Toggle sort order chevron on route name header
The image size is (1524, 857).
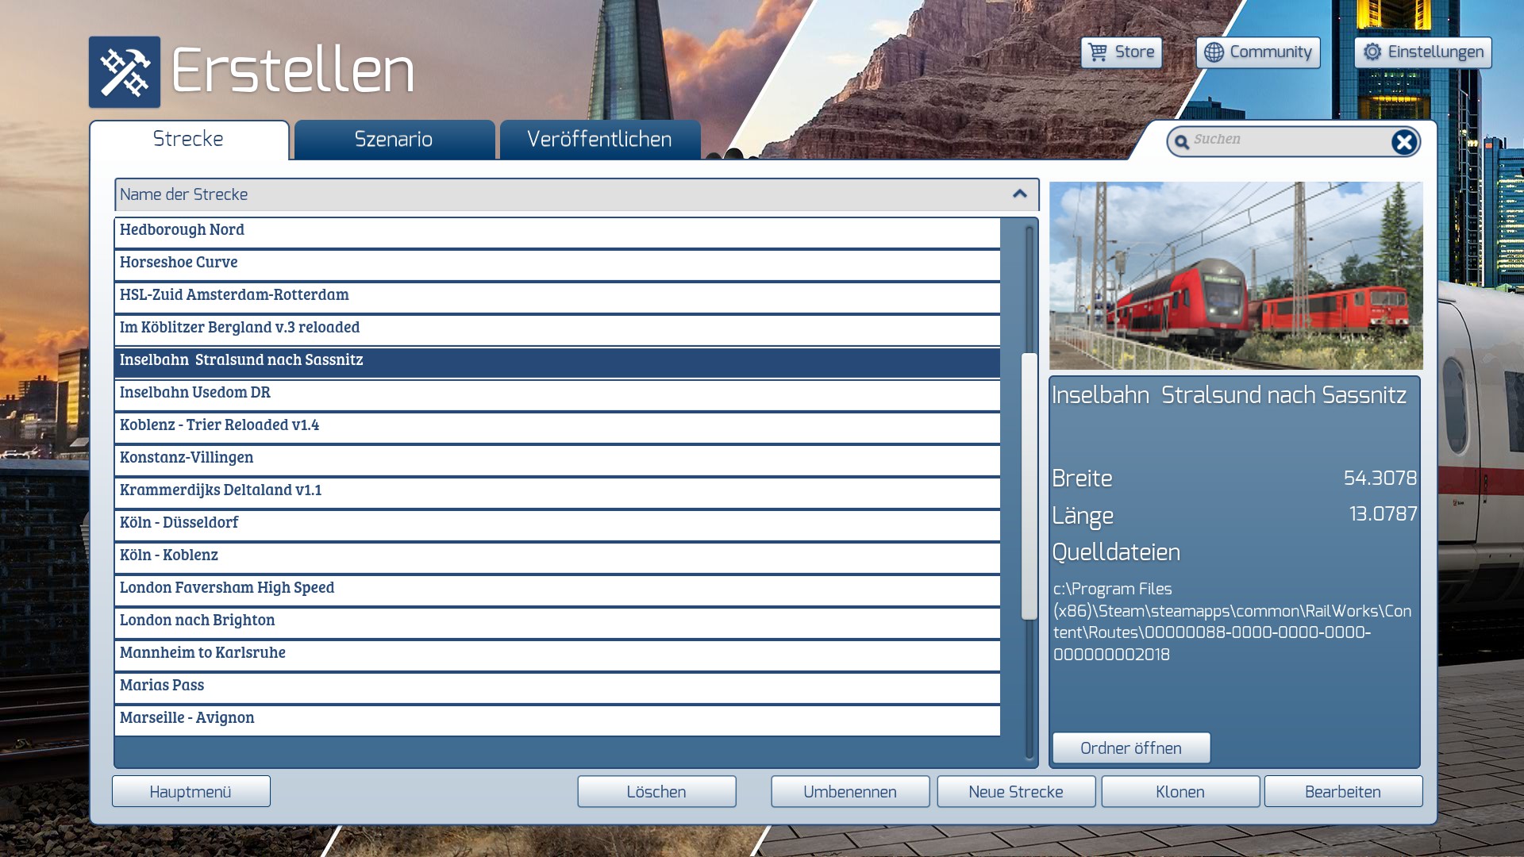click(x=1020, y=194)
